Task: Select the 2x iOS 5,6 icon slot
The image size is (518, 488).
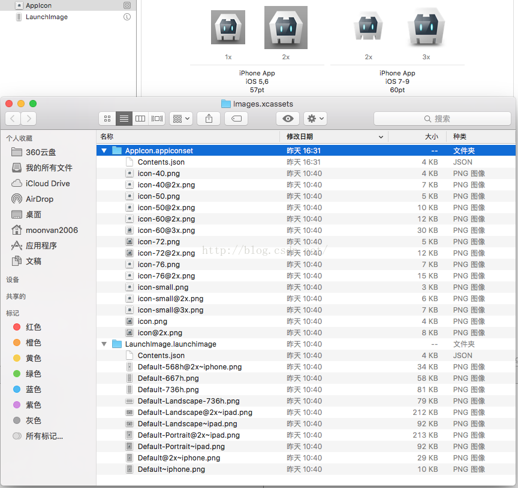Action: tap(286, 28)
